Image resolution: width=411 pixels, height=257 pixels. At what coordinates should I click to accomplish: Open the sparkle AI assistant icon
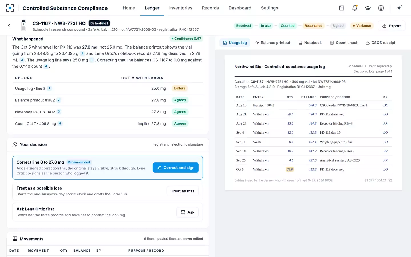point(400,8)
